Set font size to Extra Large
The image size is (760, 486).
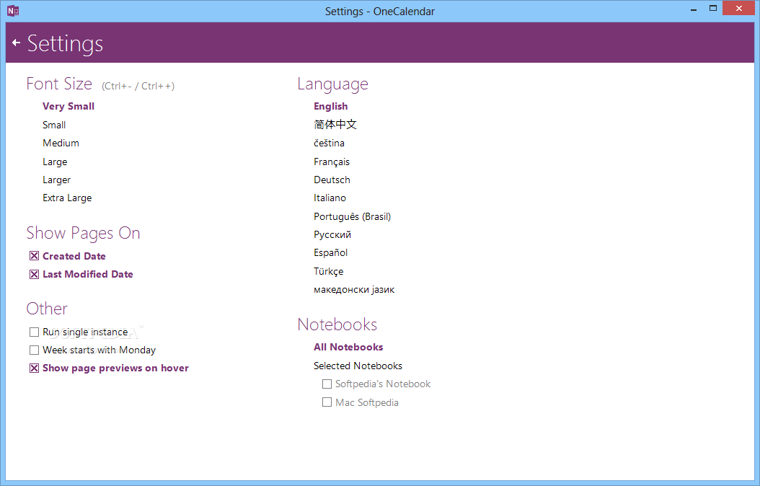67,198
